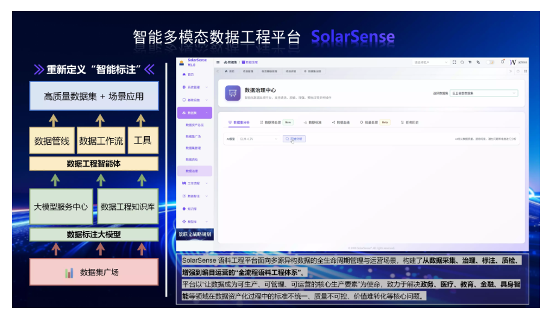
Task: Click the 数据治理 breadcrumb link
Action: 250,62
